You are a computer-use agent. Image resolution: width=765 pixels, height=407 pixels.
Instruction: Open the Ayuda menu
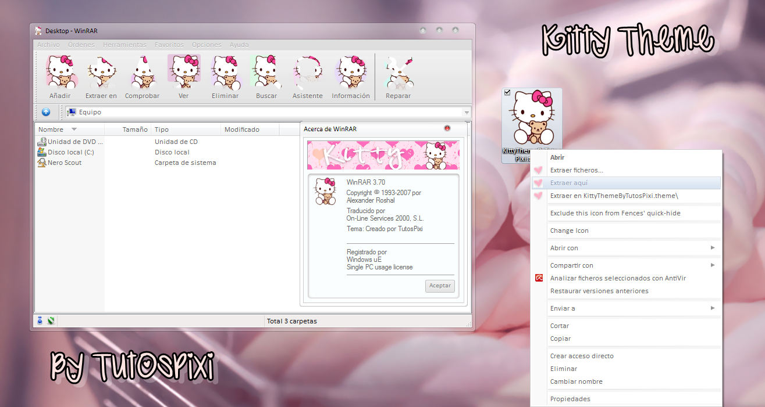(239, 45)
